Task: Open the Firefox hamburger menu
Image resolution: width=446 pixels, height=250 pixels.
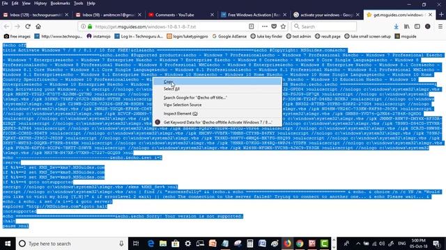Action: (440, 26)
